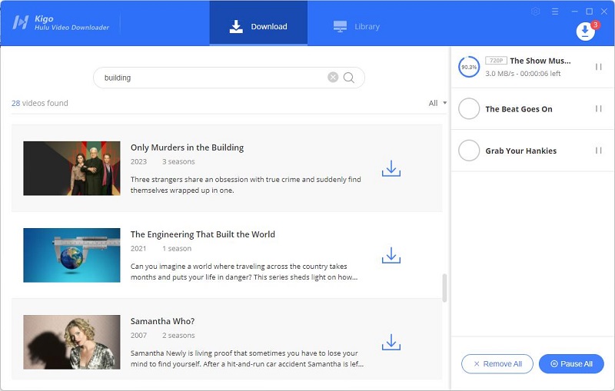Click the Kigo logo icon

tap(21, 22)
